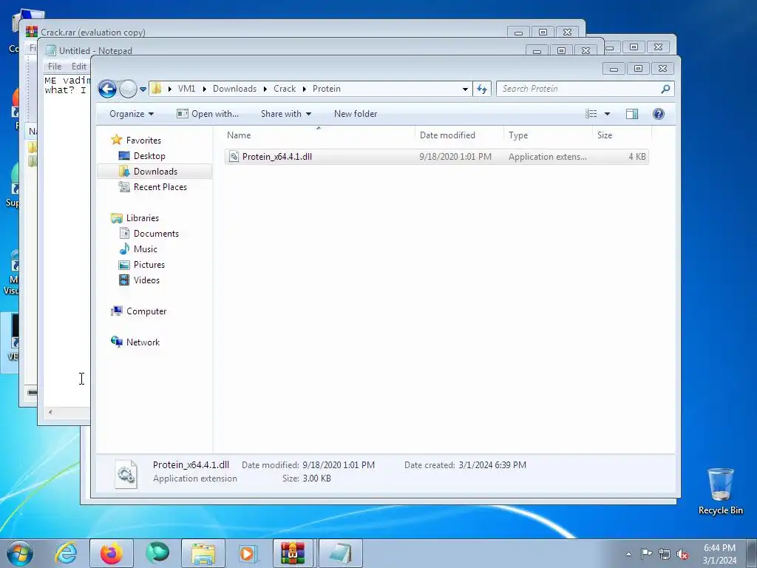This screenshot has height=568, width=757.
Task: Open Documents library
Action: coord(156,234)
